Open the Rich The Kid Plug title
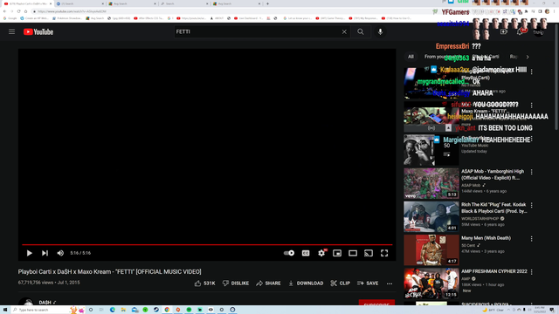 tap(493, 208)
